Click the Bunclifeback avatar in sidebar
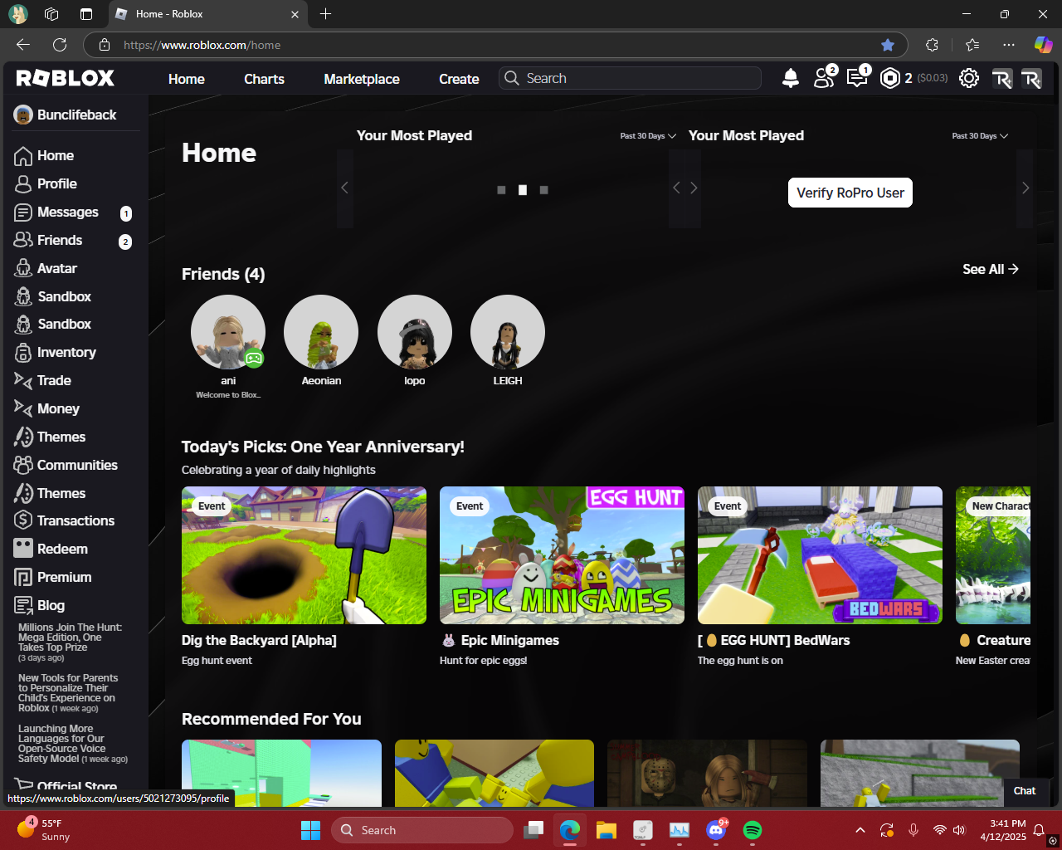This screenshot has width=1062, height=850. [23, 115]
